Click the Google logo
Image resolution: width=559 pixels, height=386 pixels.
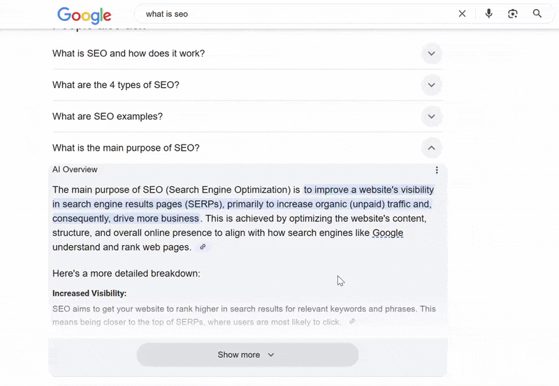(x=84, y=15)
